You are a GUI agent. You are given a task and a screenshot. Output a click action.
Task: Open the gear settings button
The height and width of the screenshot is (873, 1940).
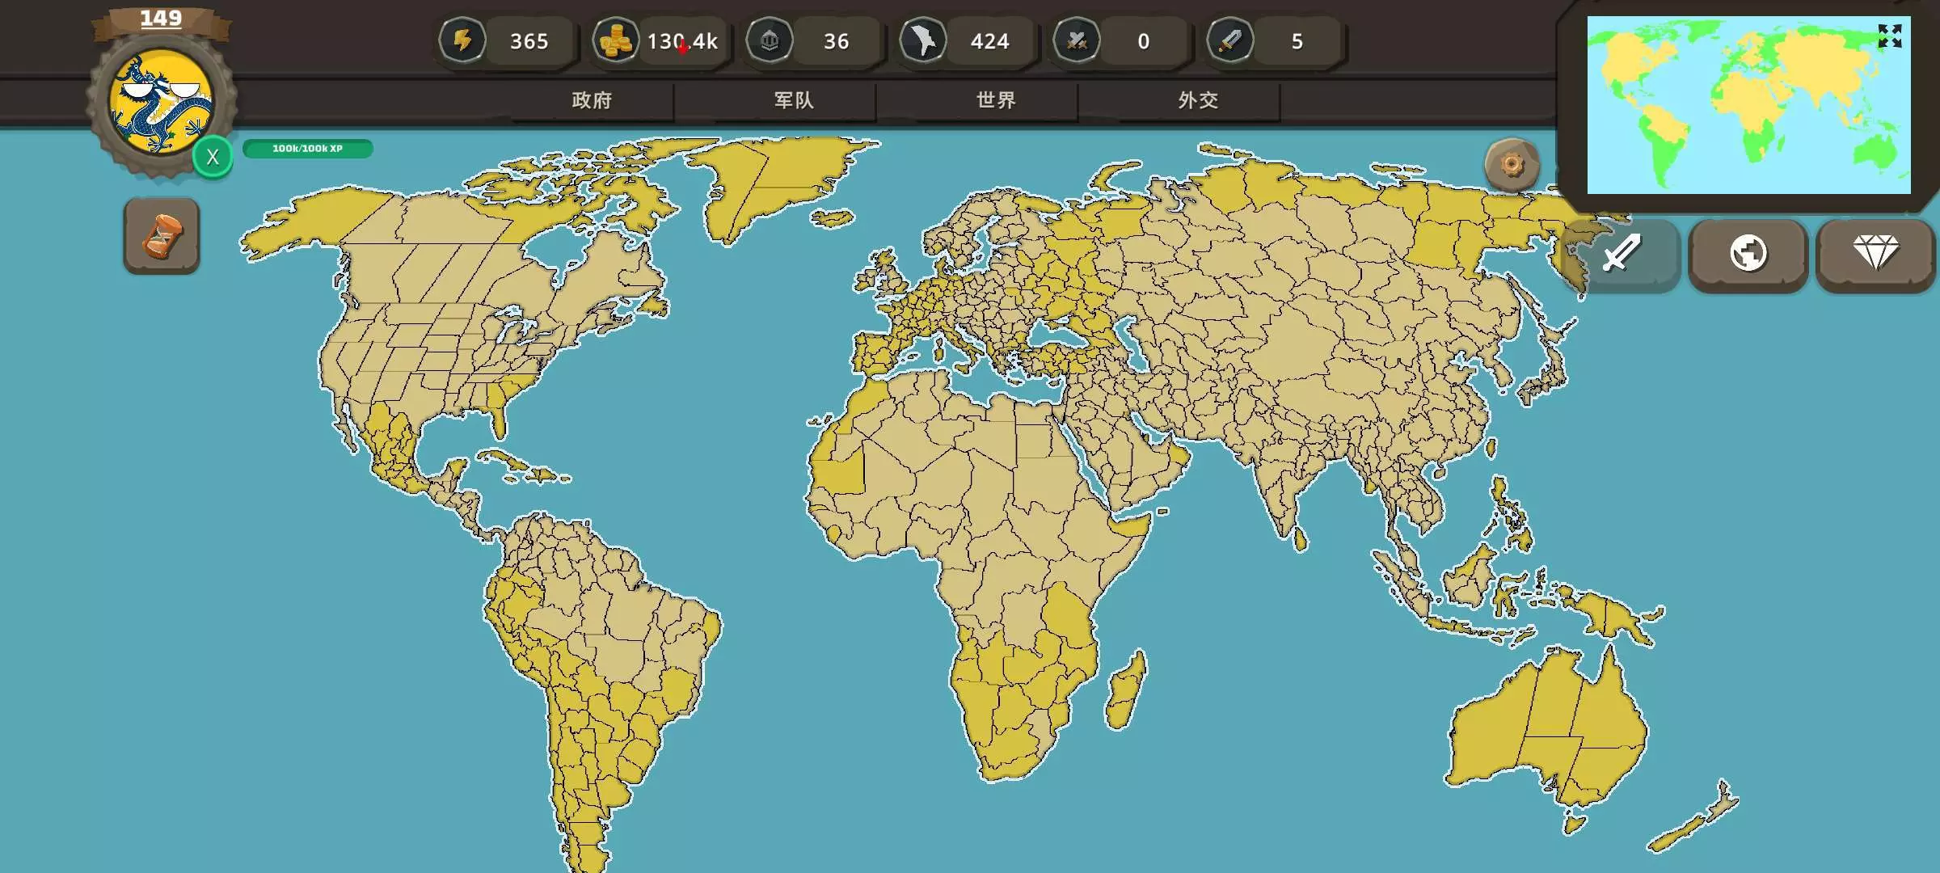click(x=1512, y=165)
